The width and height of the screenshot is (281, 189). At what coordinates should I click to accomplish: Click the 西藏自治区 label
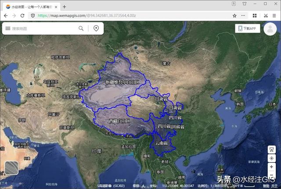pyautogui.click(x=119, y=121)
